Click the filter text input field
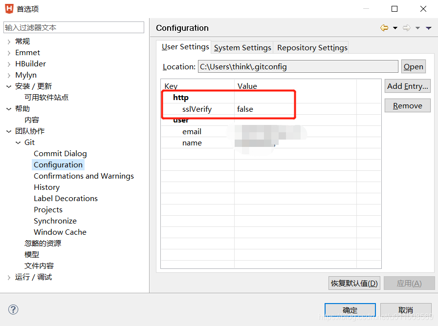The height and width of the screenshot is (326, 438). 73,27
